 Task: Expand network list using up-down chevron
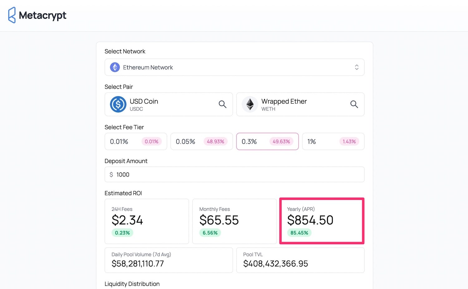click(357, 67)
